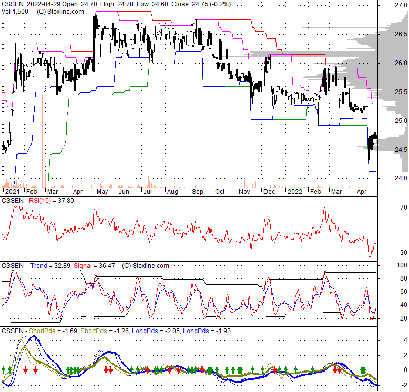Image resolution: width=409 pixels, height=392 pixels.
Task: Click the Feb label right after 2022
Action: (315, 192)
